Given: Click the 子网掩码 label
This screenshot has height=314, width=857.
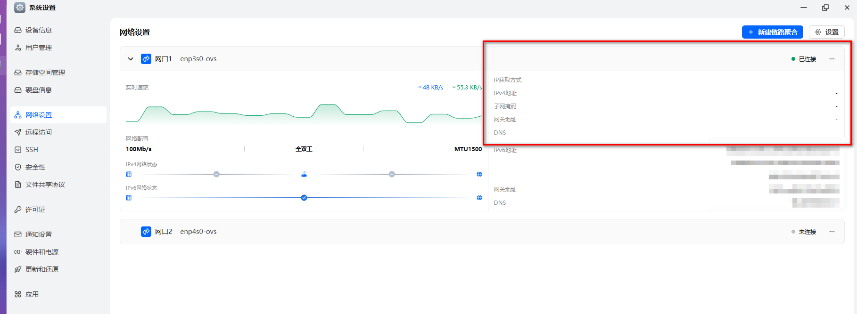Looking at the screenshot, I should click(x=505, y=106).
